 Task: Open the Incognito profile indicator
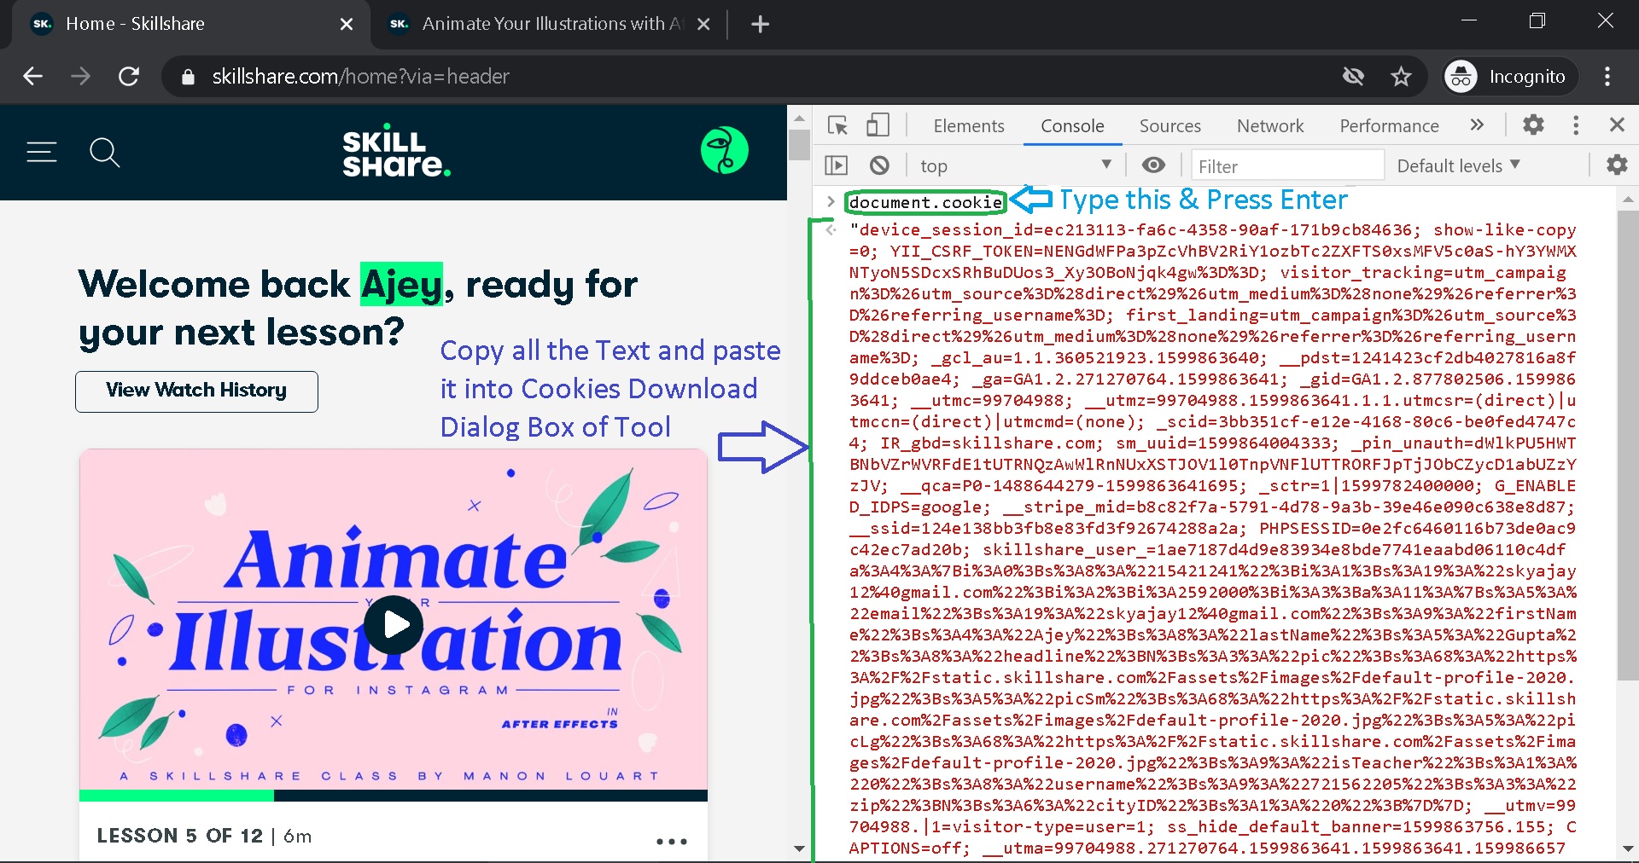1509,77
